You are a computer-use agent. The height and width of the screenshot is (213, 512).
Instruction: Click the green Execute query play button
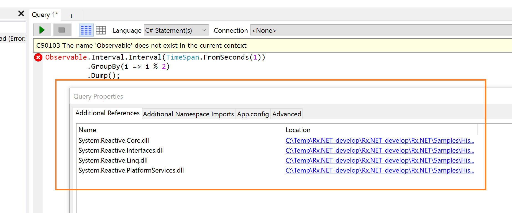pos(42,30)
